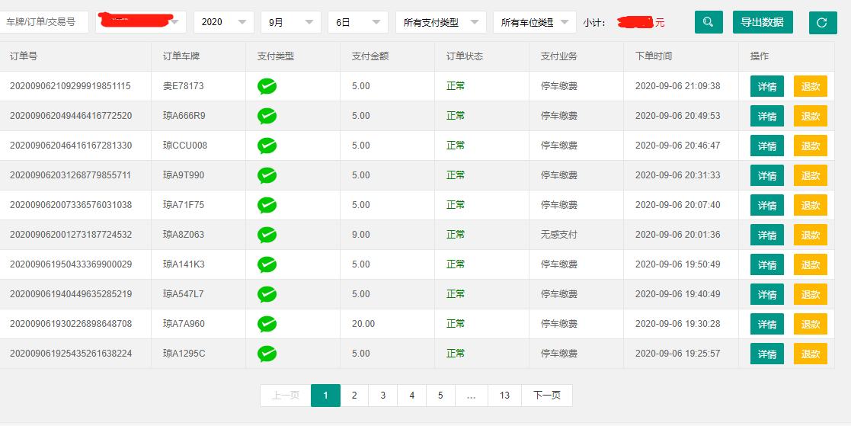Screen dimensions: 851x426
Task: Click WeChat pay icon for plate 琼A9T990
Action: [x=267, y=176]
